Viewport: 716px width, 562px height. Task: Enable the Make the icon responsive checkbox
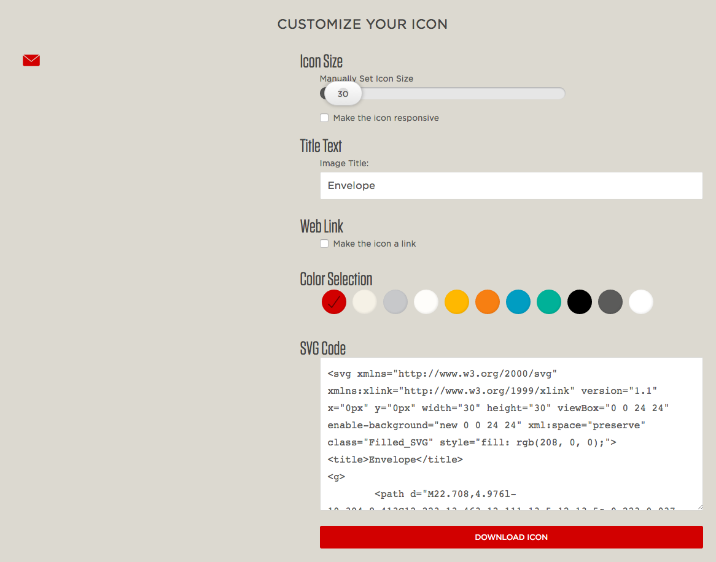pos(324,118)
